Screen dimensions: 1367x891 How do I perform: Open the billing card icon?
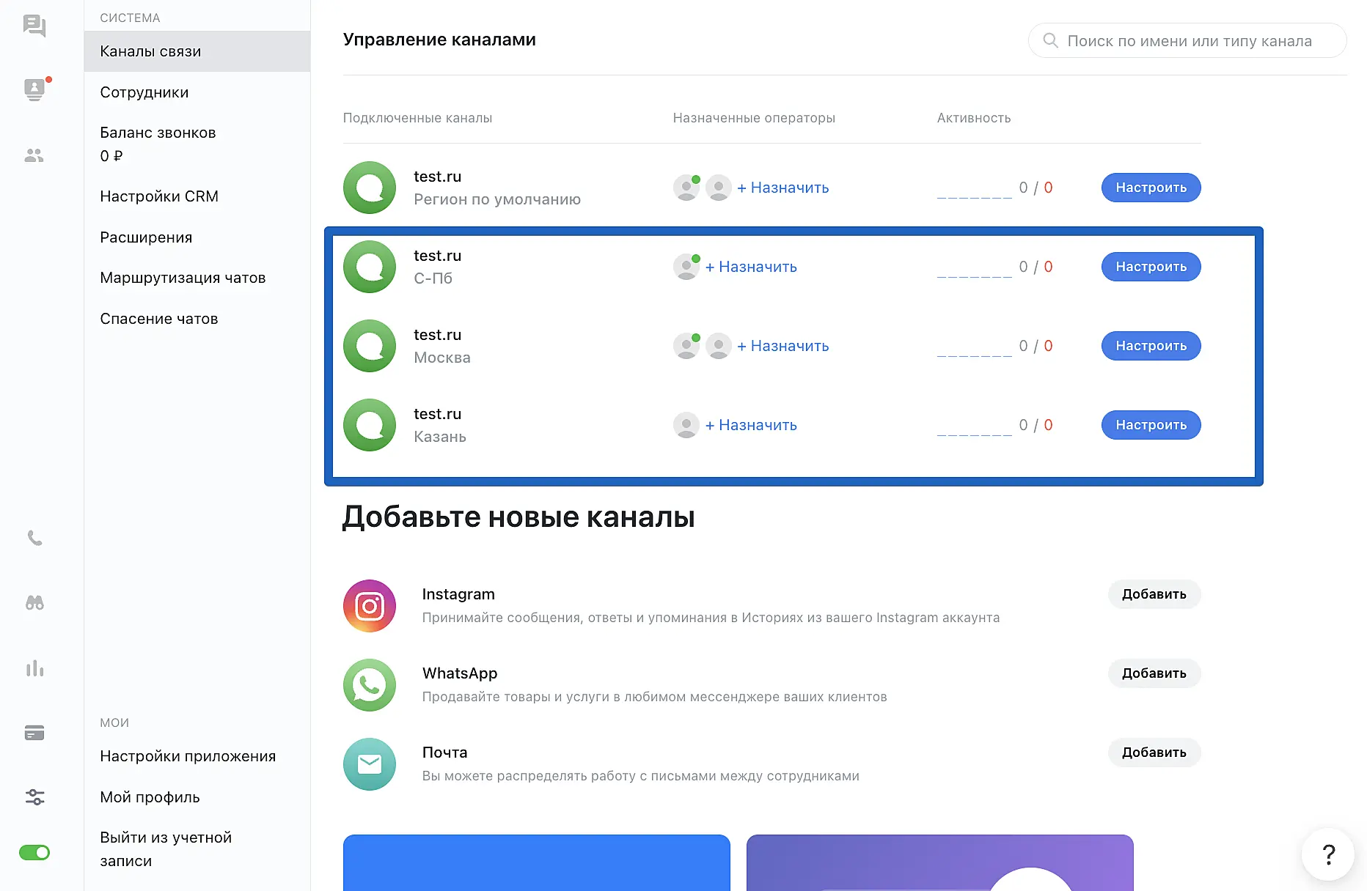(34, 733)
